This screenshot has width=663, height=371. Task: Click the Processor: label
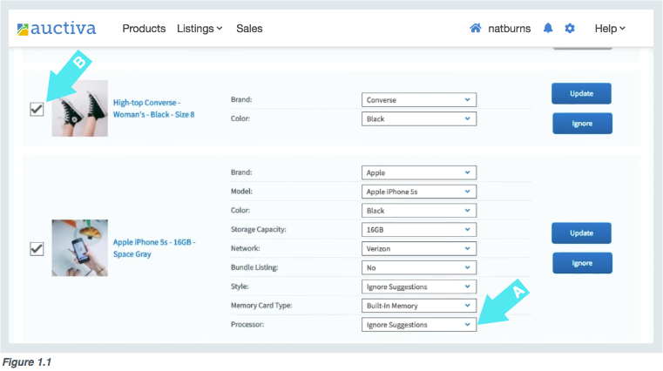(x=247, y=324)
